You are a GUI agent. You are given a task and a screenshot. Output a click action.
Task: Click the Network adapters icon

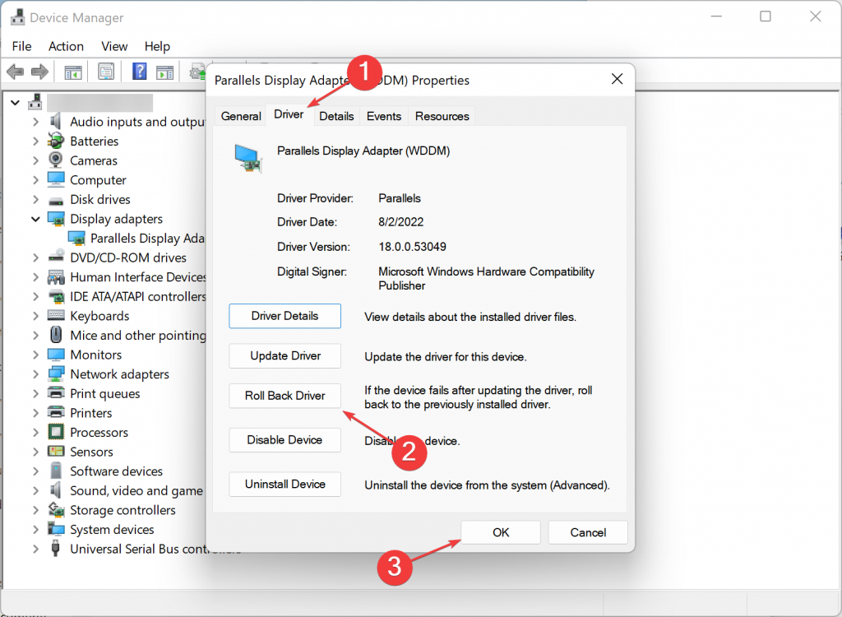coord(56,374)
